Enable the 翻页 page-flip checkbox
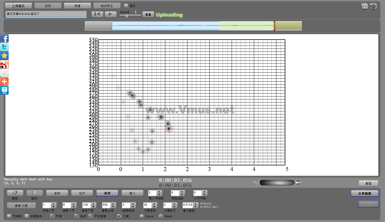 click(126, 5)
